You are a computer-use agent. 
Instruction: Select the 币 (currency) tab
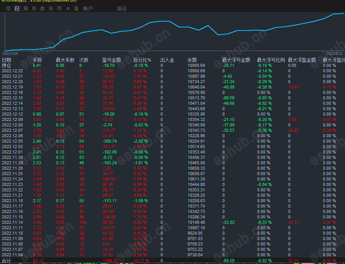tap(59, 9)
